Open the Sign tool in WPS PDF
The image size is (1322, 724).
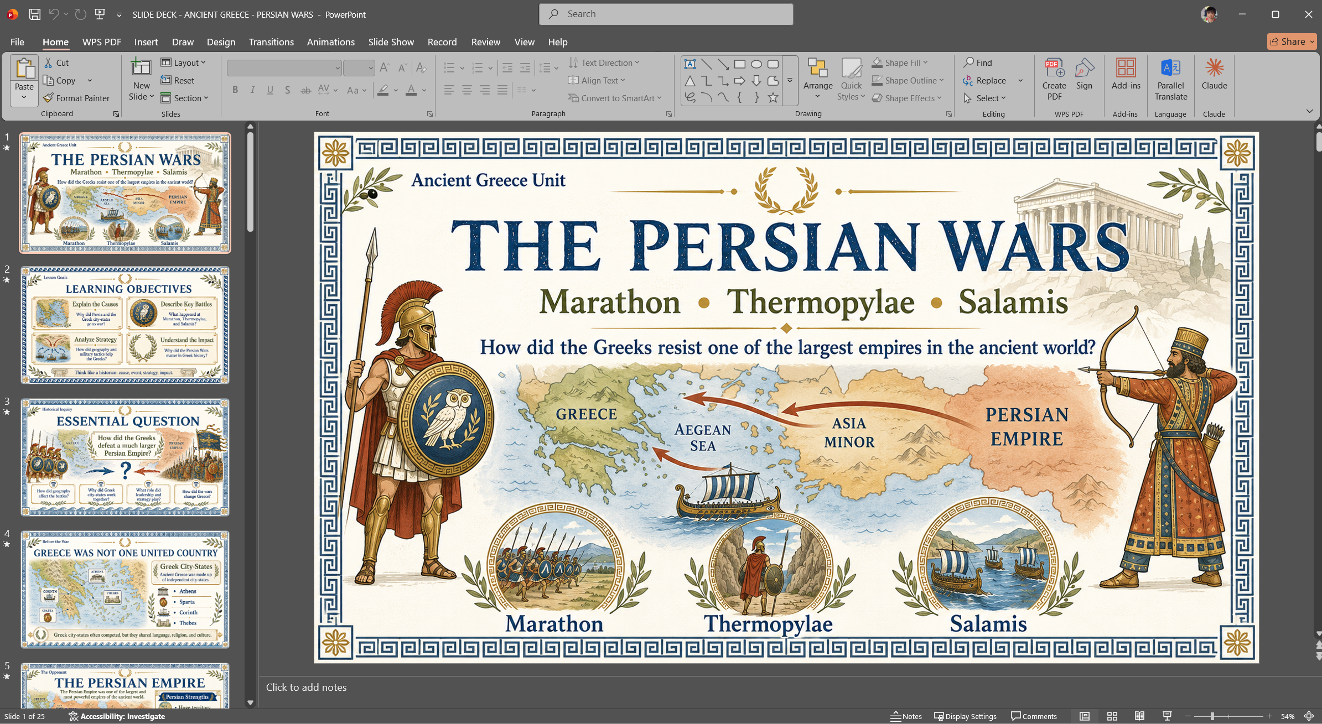tap(1084, 75)
